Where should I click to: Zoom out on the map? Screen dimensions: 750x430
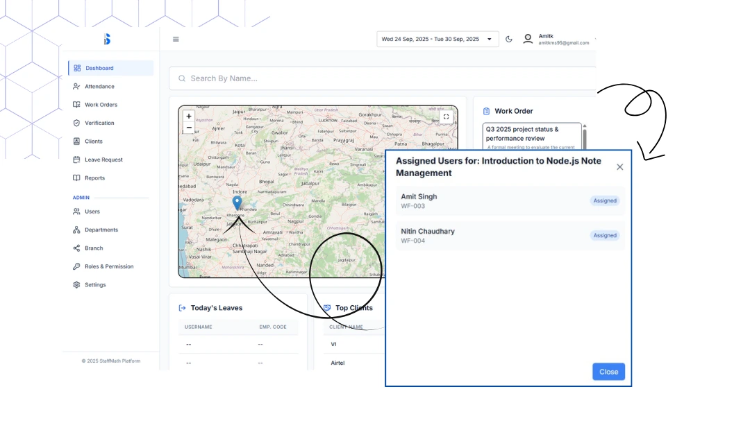[x=189, y=128]
